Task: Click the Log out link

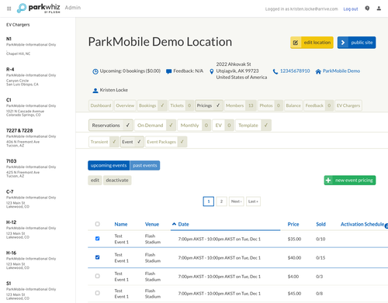Action: tap(351, 9)
